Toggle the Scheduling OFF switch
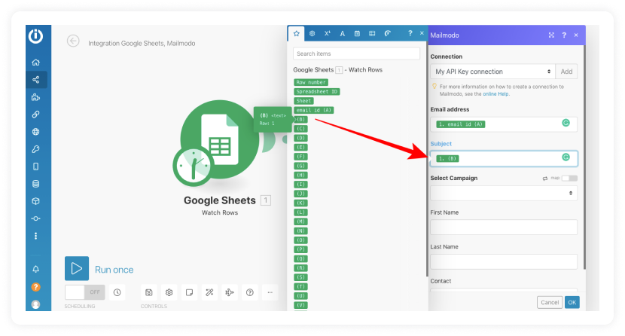Viewport: 625px width, 336px height. (x=85, y=292)
